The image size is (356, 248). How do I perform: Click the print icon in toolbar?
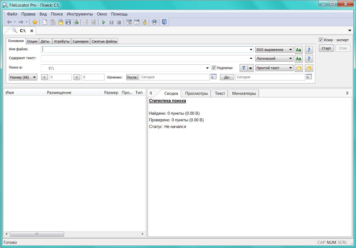tap(155, 22)
